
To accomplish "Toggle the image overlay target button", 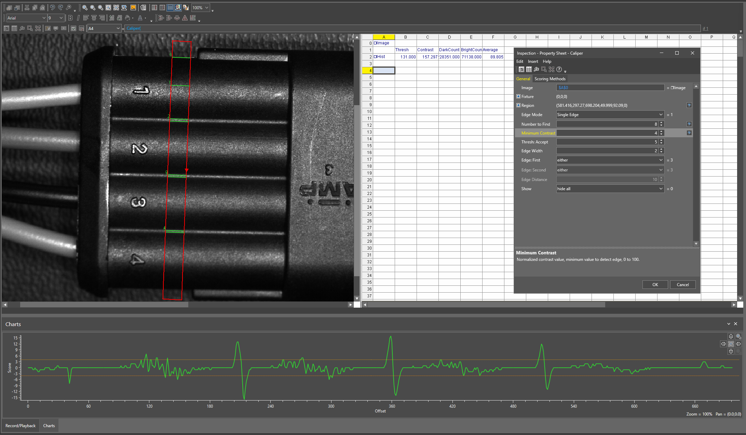I will pos(178,8).
